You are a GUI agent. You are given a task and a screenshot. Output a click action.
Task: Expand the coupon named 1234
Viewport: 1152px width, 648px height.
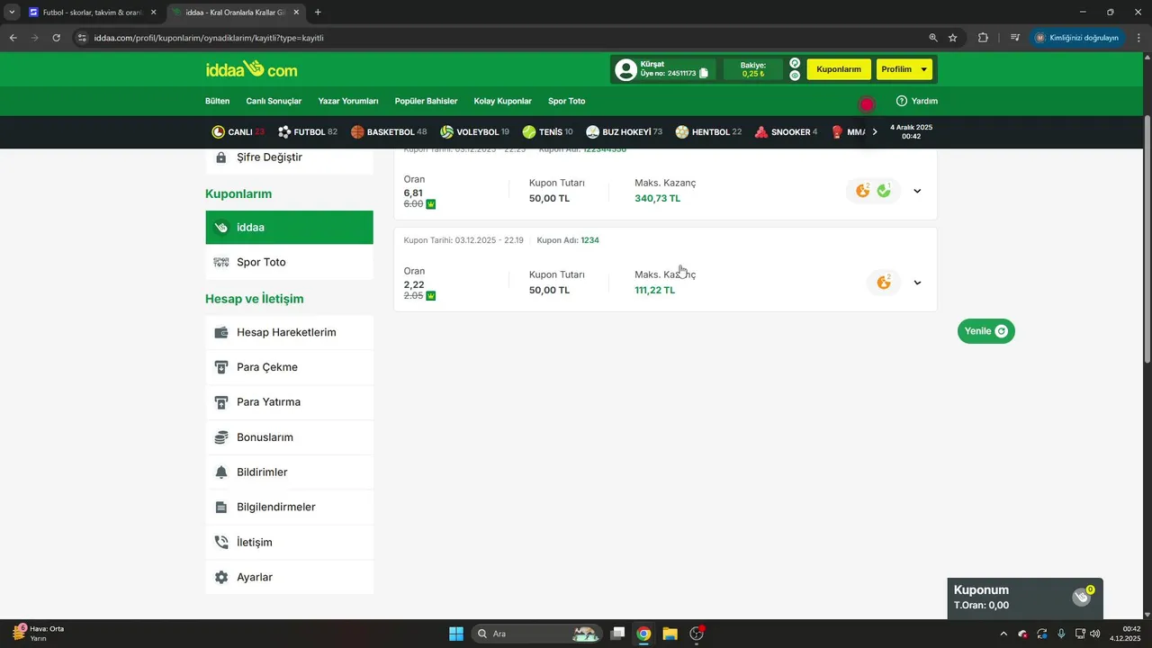[917, 283]
